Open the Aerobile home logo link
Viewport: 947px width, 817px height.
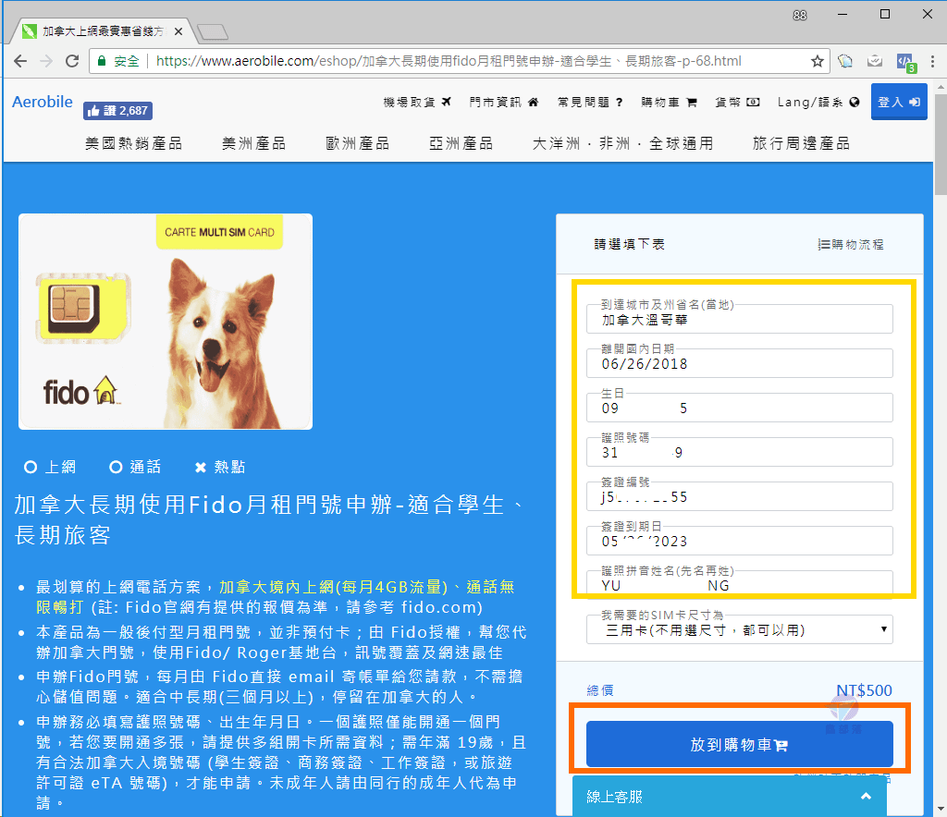pos(43,102)
